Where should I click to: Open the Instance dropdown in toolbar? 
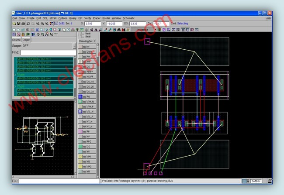coord(155,30)
